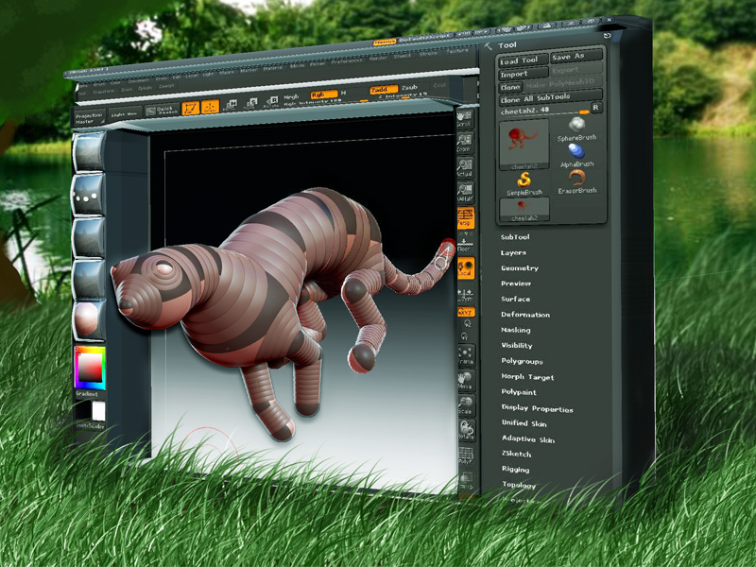Pick a color in the color picker square

pos(90,368)
